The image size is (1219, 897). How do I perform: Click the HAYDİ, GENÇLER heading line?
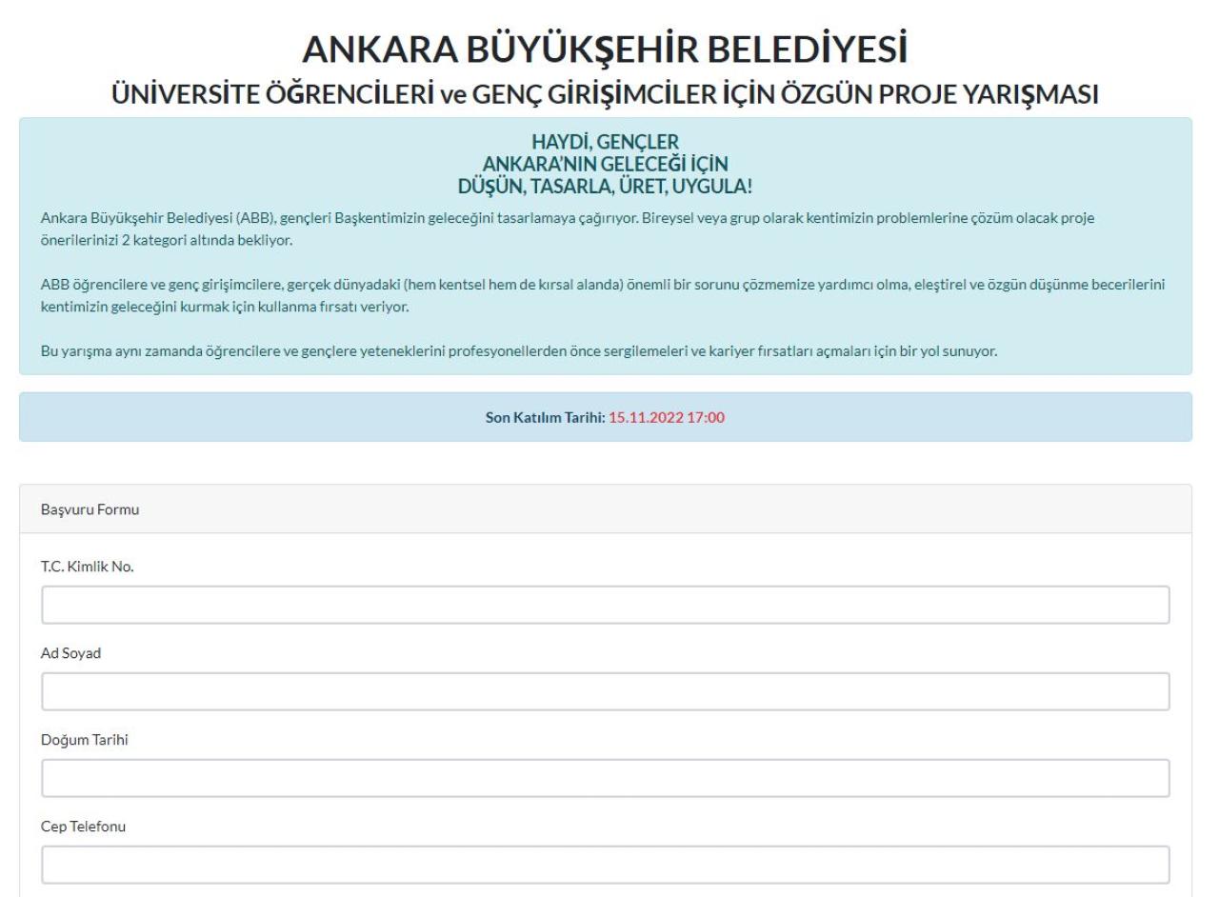(605, 145)
